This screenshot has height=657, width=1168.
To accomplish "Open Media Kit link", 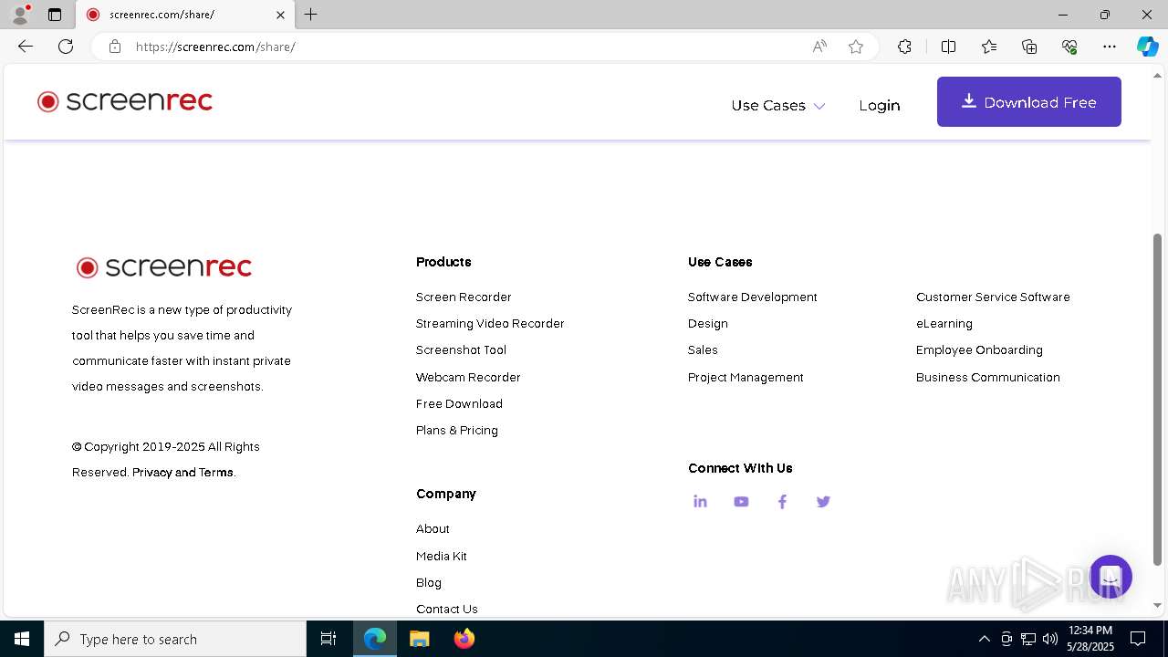I will click(x=442, y=557).
